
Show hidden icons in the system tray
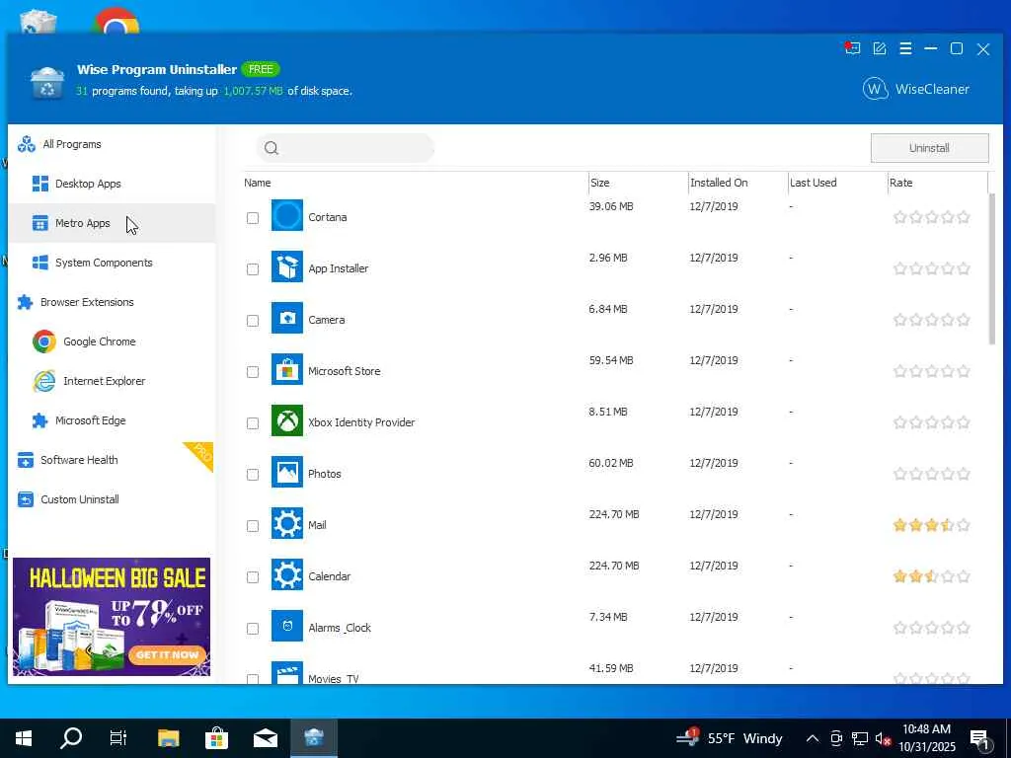point(813,738)
